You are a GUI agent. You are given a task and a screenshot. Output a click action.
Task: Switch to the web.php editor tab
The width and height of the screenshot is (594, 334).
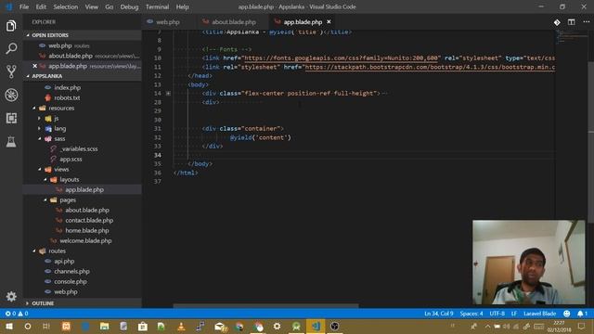tap(168, 22)
